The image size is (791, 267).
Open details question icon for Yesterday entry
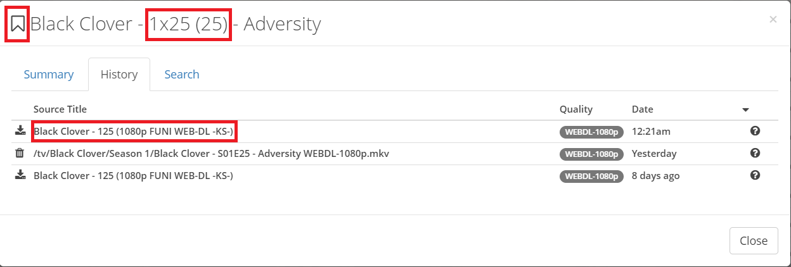point(755,153)
